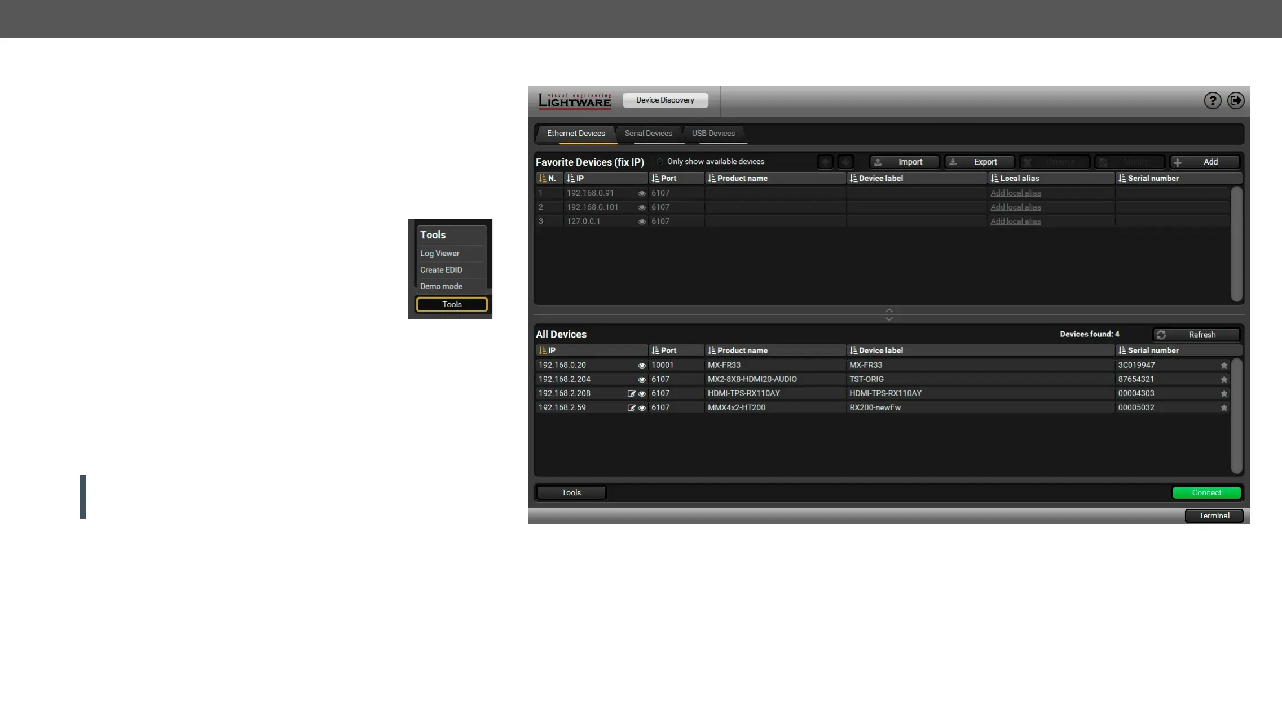Collapse the panel divider chevrons
The height and width of the screenshot is (719, 1282).
(x=889, y=314)
